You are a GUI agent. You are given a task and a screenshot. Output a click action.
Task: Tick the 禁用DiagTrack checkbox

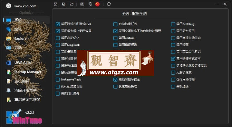pos(58,45)
